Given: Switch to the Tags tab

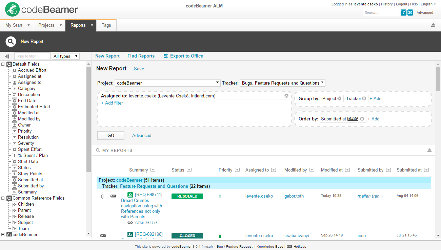Looking at the screenshot, I should click(x=106, y=25).
